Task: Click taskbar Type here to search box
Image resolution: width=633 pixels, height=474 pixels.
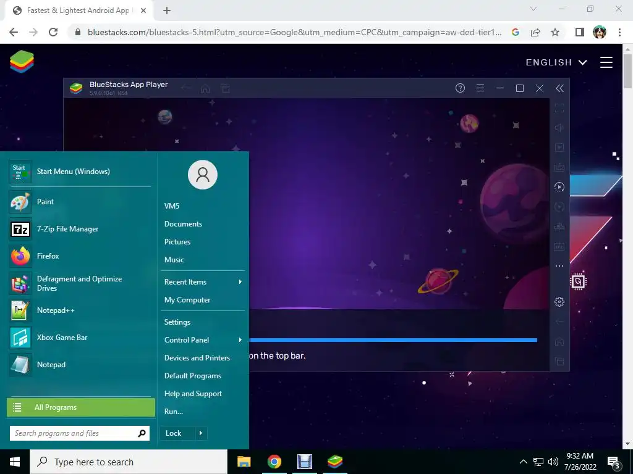Action: (x=129, y=462)
